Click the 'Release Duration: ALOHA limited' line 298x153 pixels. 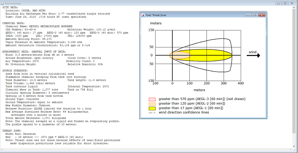pos(49,109)
